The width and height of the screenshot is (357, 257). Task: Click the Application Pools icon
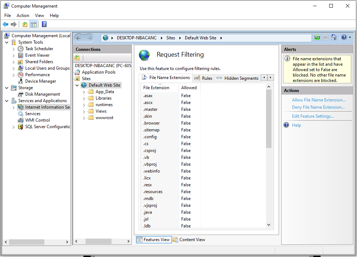(x=77, y=72)
